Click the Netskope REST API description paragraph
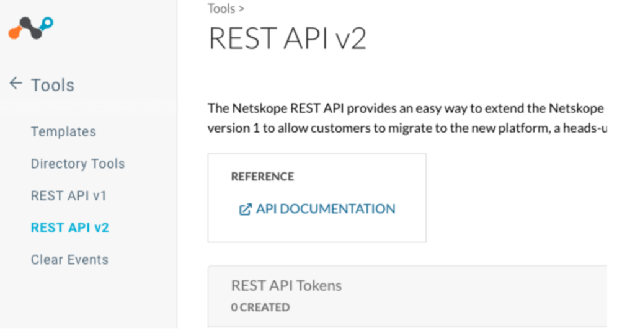 click(407, 118)
